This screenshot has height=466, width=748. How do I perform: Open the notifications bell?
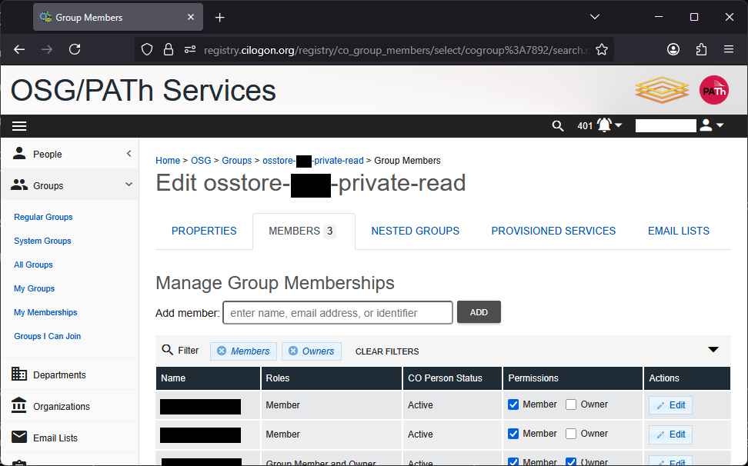[605, 125]
